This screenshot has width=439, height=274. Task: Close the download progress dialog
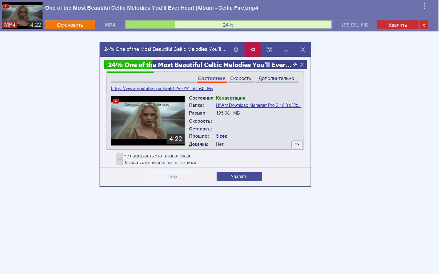[x=303, y=50]
